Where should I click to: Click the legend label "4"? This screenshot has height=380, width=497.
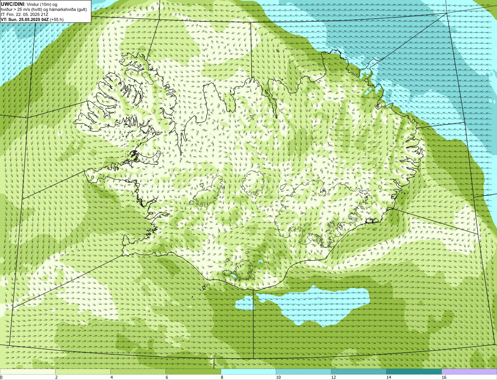click(111, 377)
